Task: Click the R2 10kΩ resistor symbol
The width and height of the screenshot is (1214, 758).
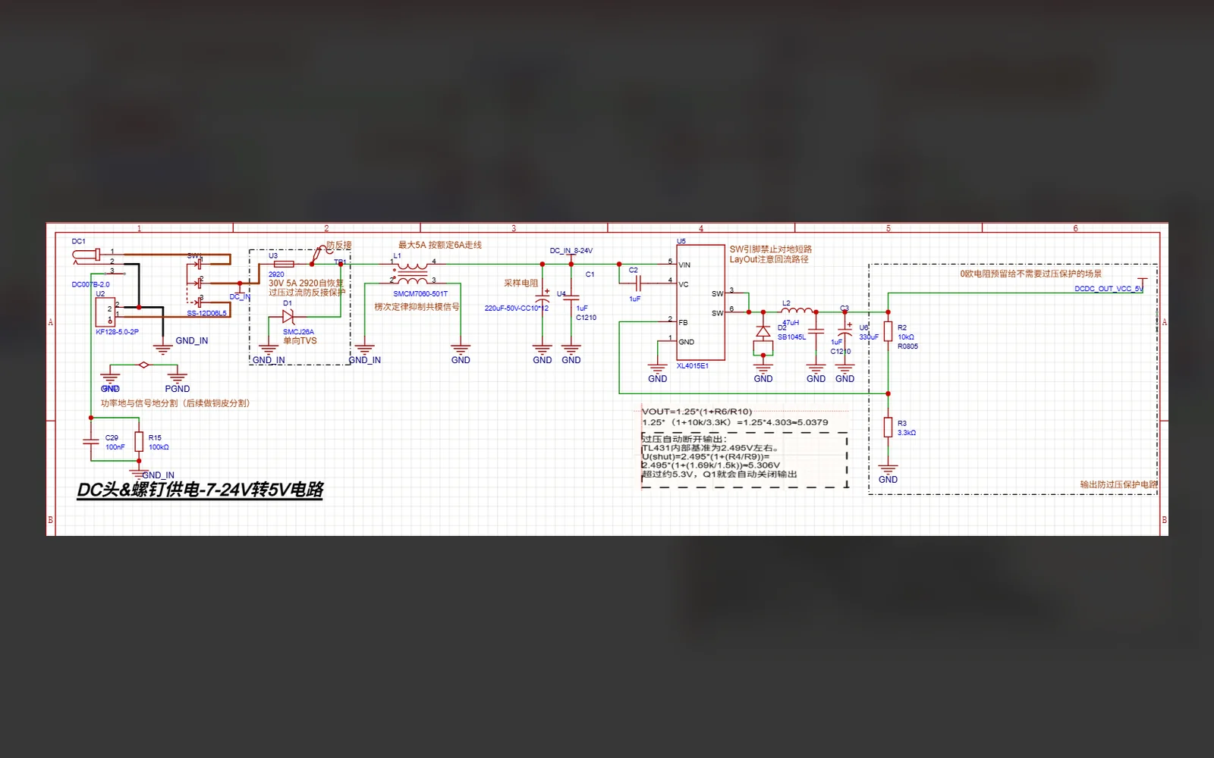Action: (x=888, y=331)
